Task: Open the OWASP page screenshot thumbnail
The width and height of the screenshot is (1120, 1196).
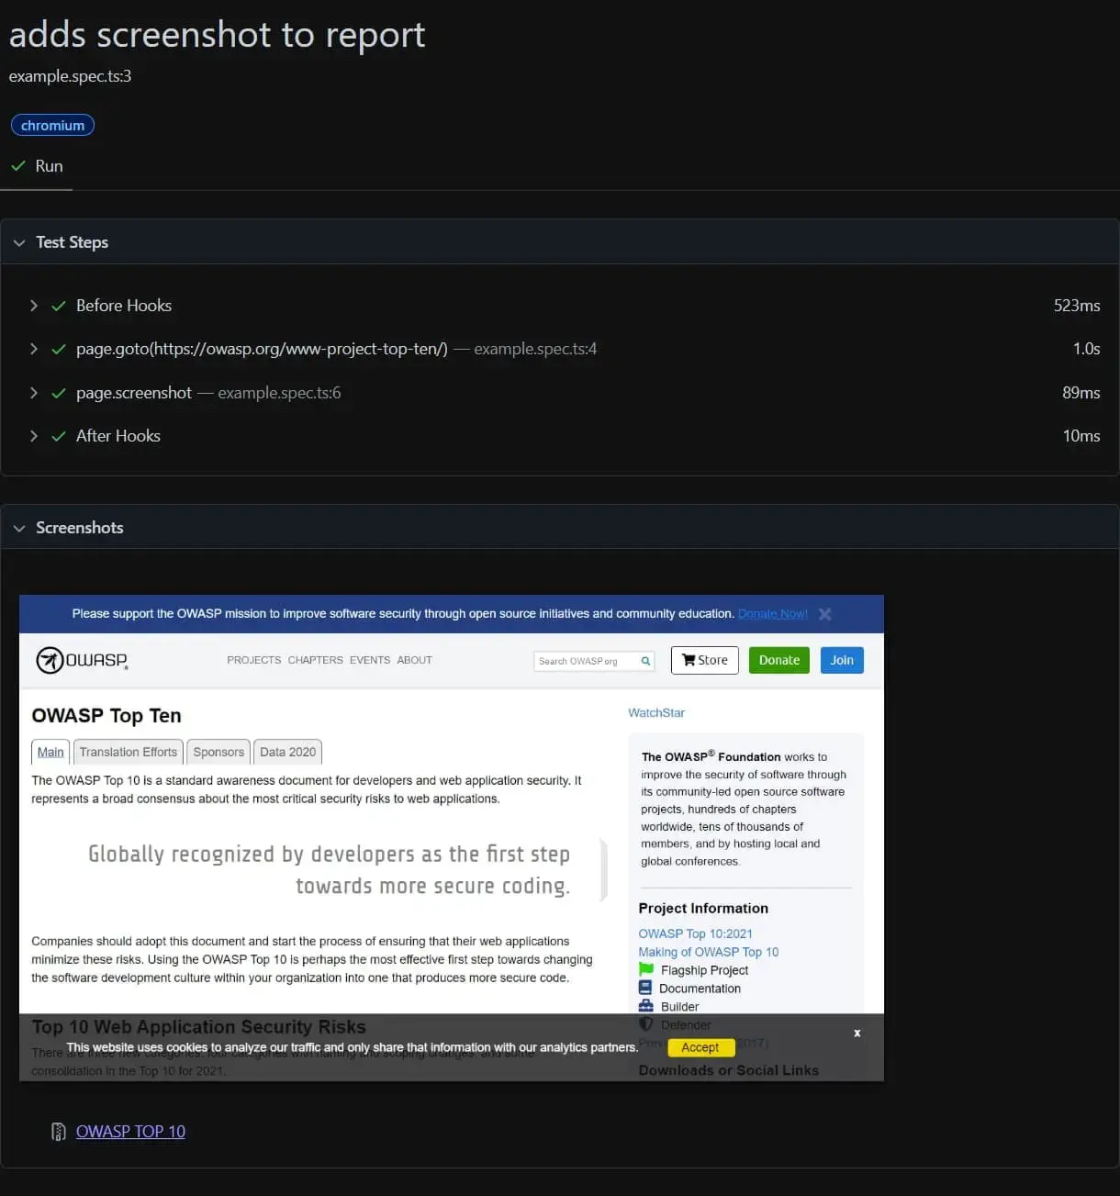Action: (x=452, y=838)
